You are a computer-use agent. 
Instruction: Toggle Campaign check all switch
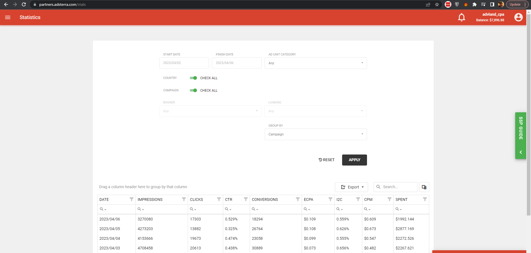193,90
